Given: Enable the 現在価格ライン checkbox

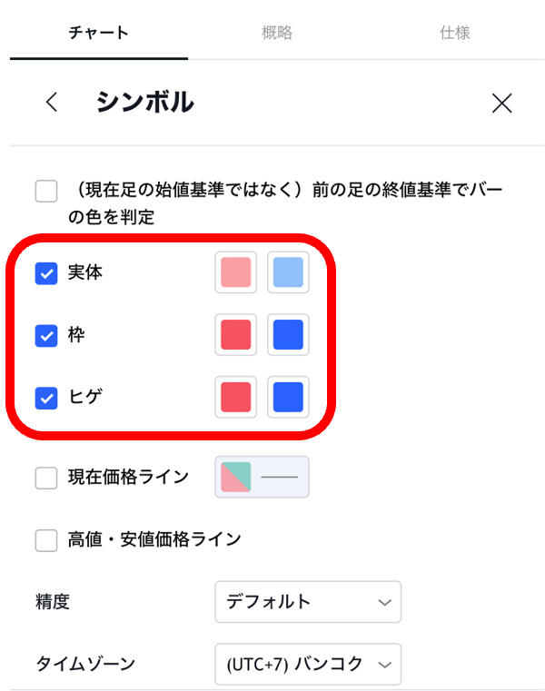Looking at the screenshot, I should click(x=46, y=478).
